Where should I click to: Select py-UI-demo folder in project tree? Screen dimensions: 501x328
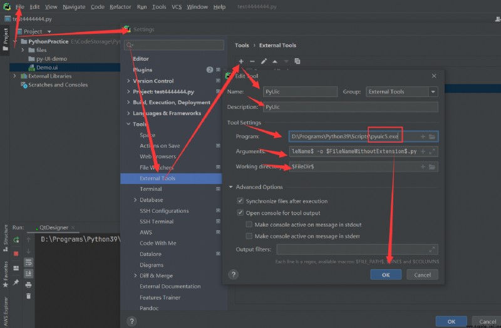[x=51, y=59]
